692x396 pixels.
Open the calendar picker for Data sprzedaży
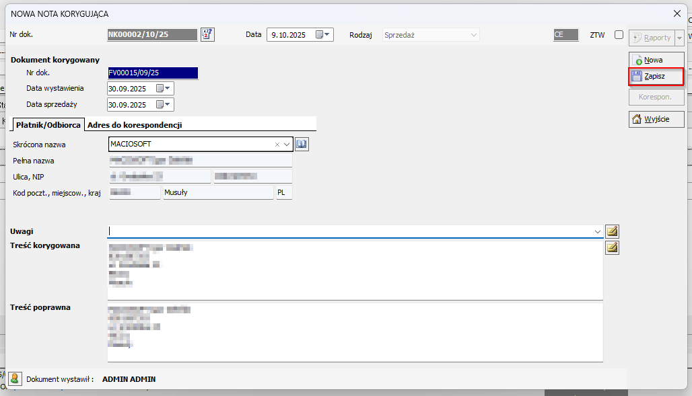[x=164, y=105]
